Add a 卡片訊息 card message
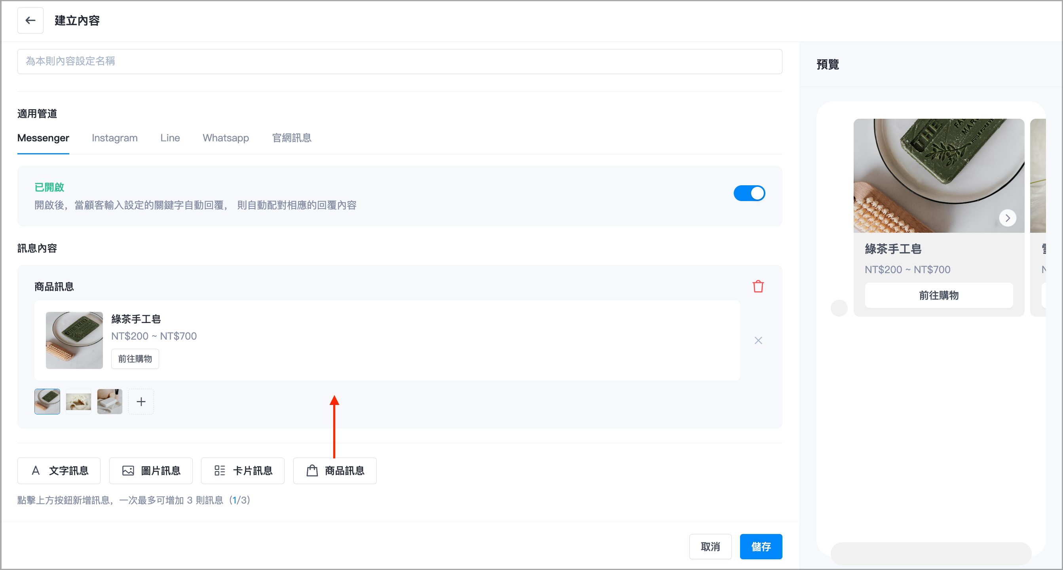This screenshot has height=570, width=1063. [x=243, y=471]
